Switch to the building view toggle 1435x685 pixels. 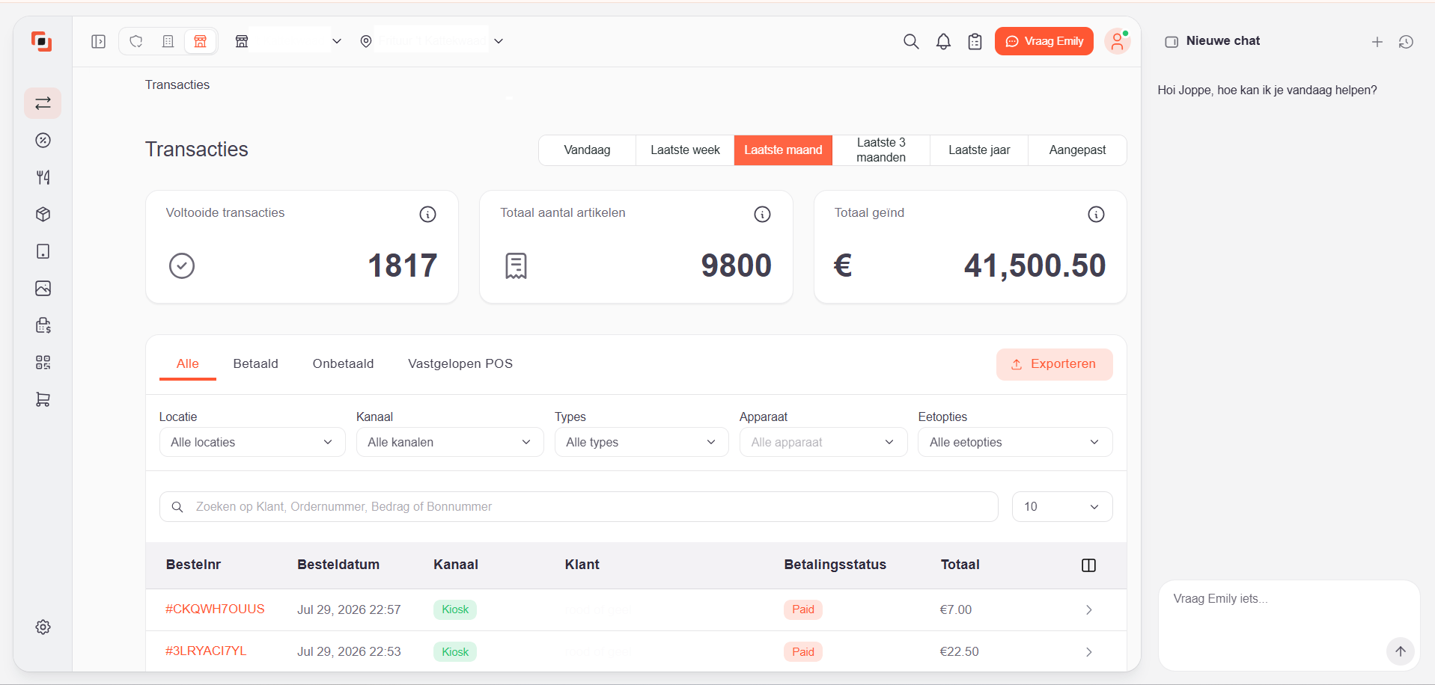pyautogui.click(x=168, y=41)
